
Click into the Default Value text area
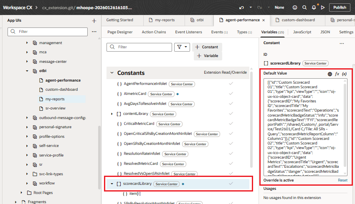point(305,127)
